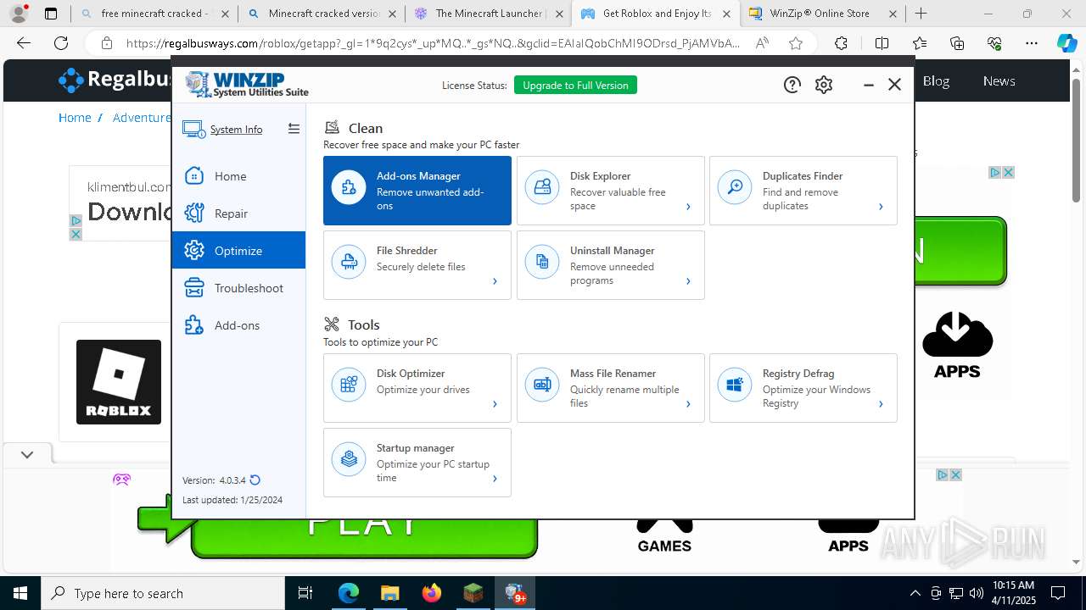Close the top-right ad banner X

point(1008,172)
